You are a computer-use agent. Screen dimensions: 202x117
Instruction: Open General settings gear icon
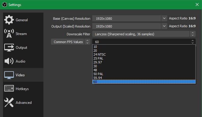pos(9,20)
